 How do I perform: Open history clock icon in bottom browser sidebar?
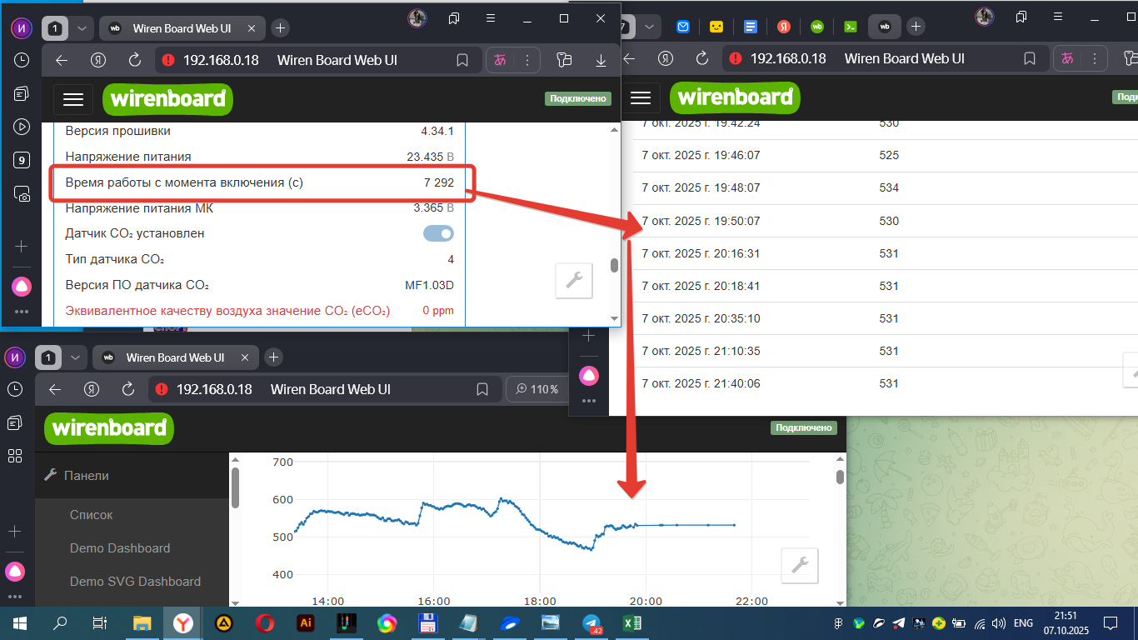tap(15, 389)
